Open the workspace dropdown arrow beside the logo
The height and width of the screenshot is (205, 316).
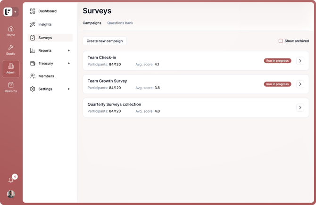tap(16, 12)
